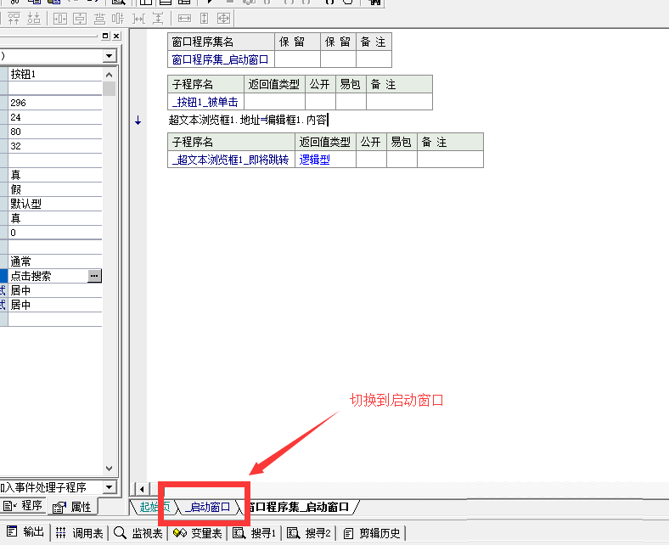Click the 逻辑型 return type cell

click(x=325, y=160)
